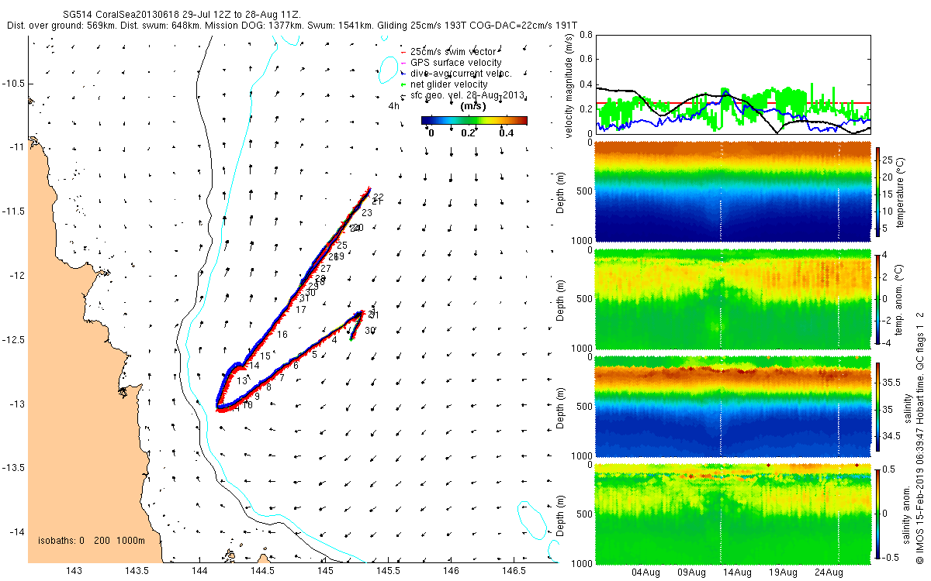Click track waypoint label 23
The width and height of the screenshot is (931, 581).
(x=366, y=212)
